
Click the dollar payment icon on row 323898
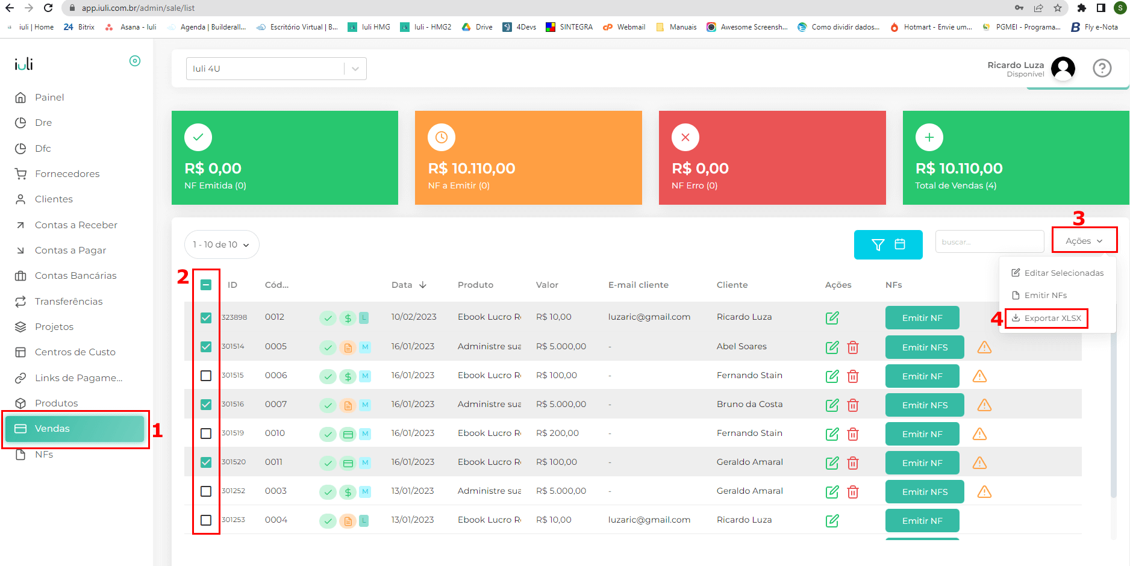pyautogui.click(x=348, y=318)
